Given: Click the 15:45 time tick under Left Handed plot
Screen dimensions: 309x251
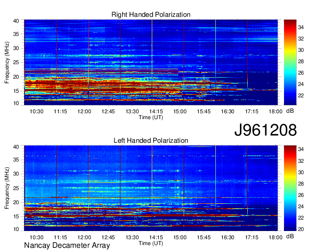Looking at the screenshot, I should point(204,237).
